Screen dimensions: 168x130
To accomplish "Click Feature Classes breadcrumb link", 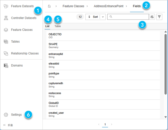I will [74, 6].
